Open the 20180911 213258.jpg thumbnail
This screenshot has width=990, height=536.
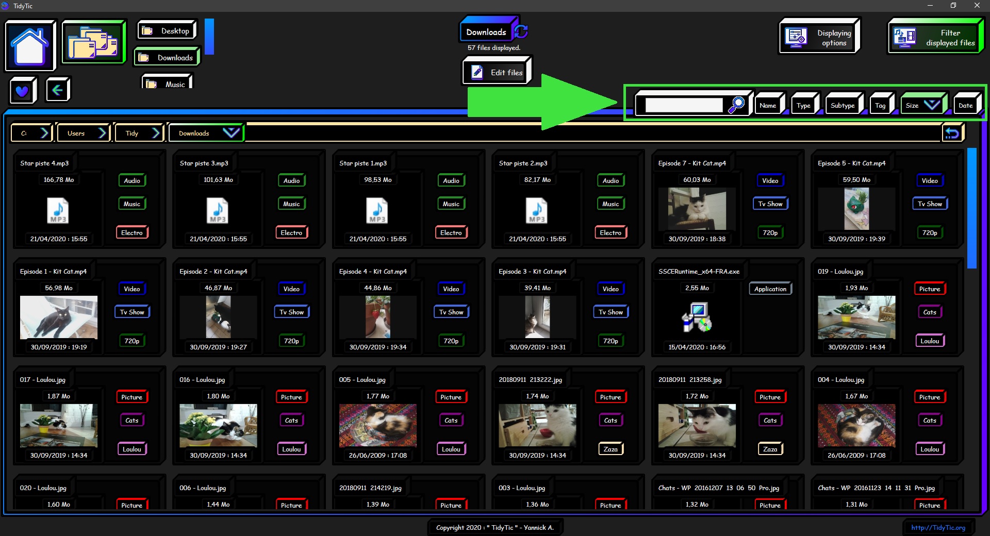(x=697, y=425)
